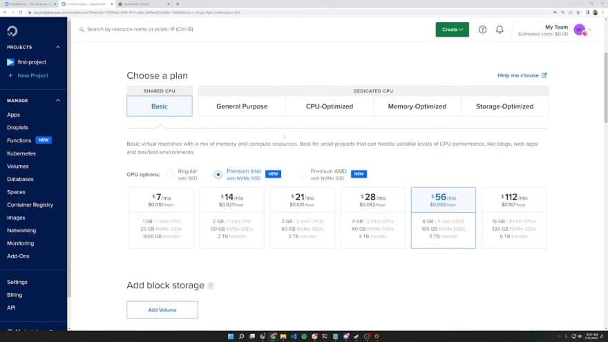This screenshot has height=342, width=608.
Task: Expand the My Team account menu chevron
Action: pos(590,30)
